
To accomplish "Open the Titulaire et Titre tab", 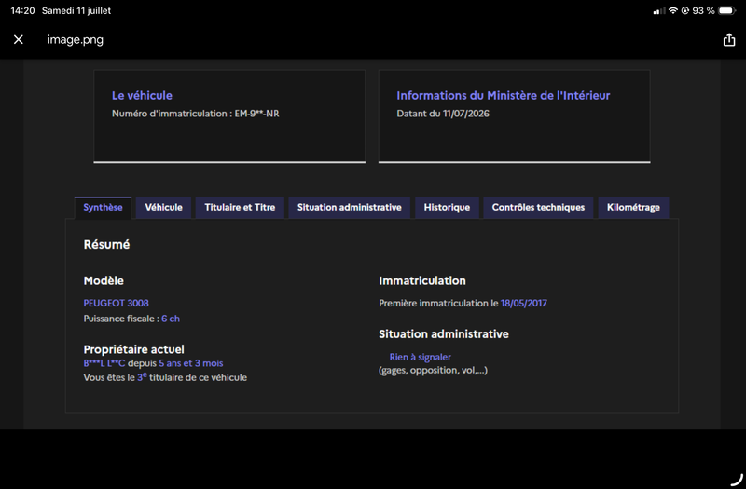I will pyautogui.click(x=240, y=207).
